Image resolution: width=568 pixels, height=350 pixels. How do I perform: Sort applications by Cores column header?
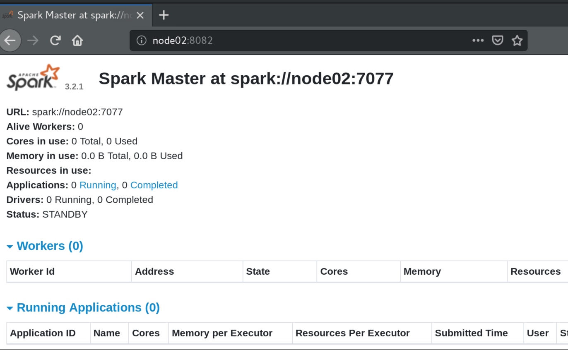pos(148,333)
